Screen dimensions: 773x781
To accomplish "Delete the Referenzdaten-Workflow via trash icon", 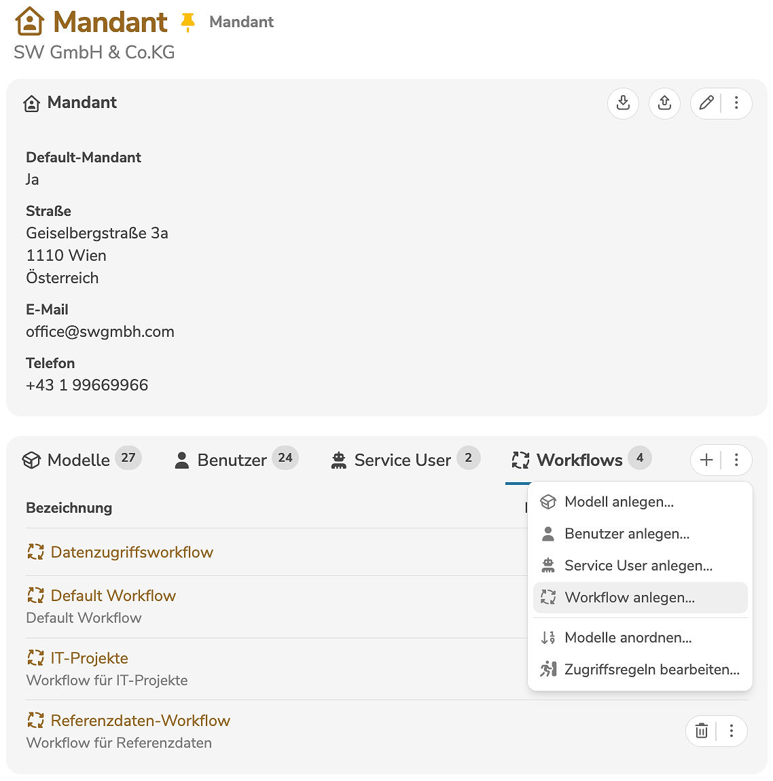I will click(702, 731).
